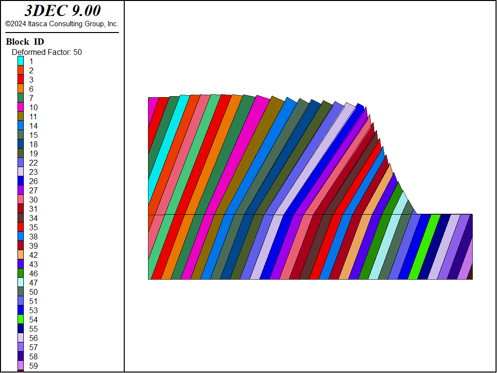This screenshot has width=497, height=373.
Task: Click the legend number 23 label
Action: tap(33, 172)
